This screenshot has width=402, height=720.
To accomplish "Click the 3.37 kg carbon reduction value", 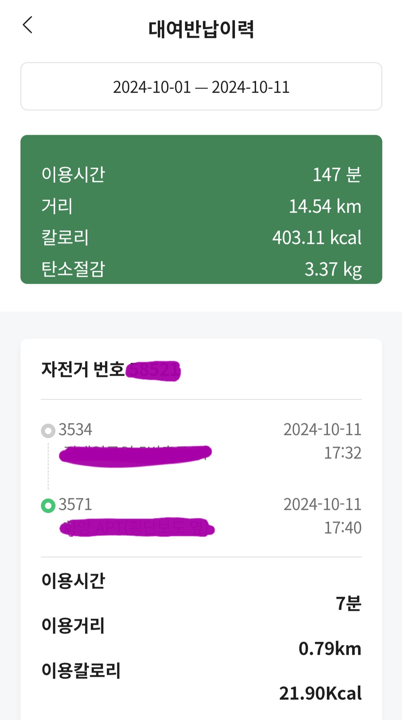I will (x=333, y=269).
